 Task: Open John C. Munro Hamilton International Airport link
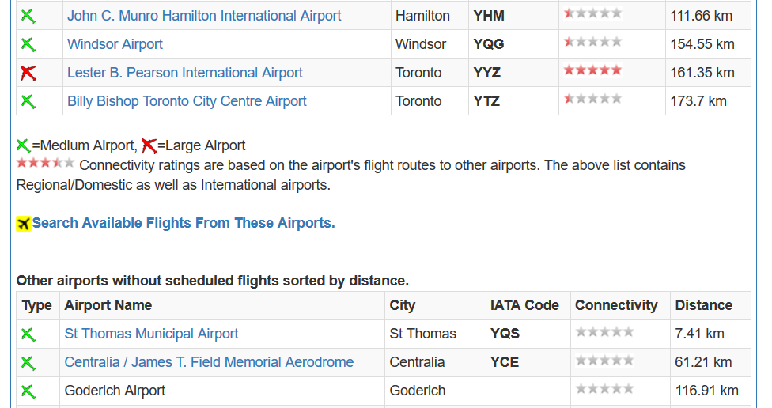pyautogui.click(x=204, y=16)
